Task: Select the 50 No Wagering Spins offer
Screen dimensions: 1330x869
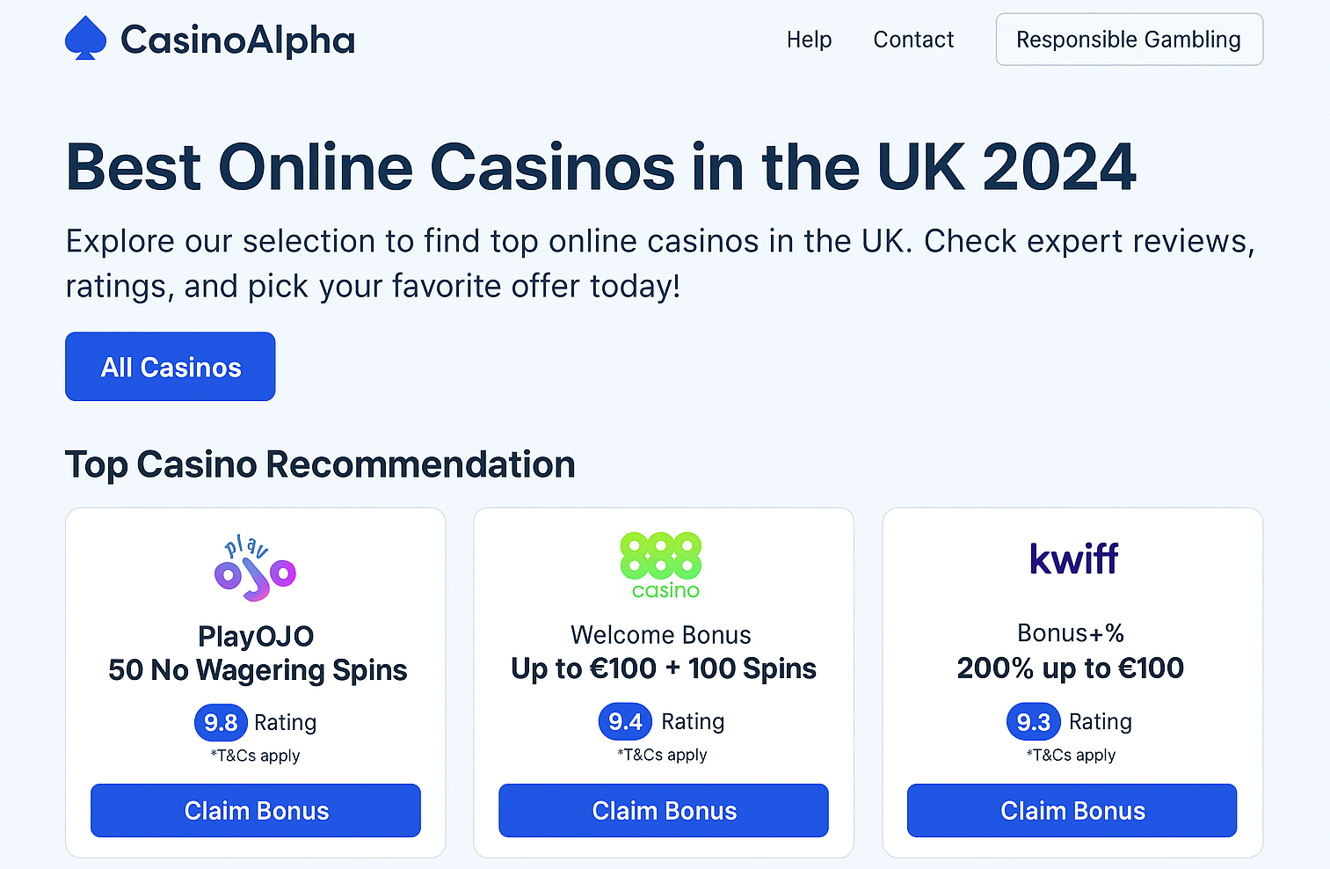Action: click(258, 670)
